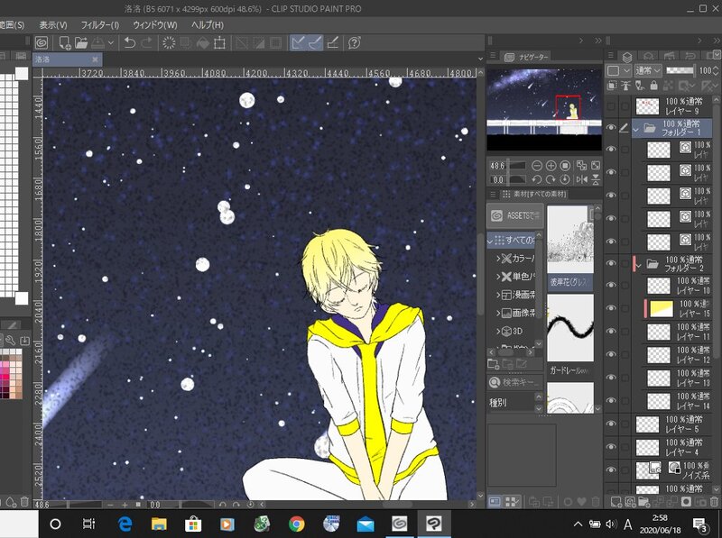Collapse フォルダー 2 folder chevron
The height and width of the screenshot is (538, 722).
[639, 265]
